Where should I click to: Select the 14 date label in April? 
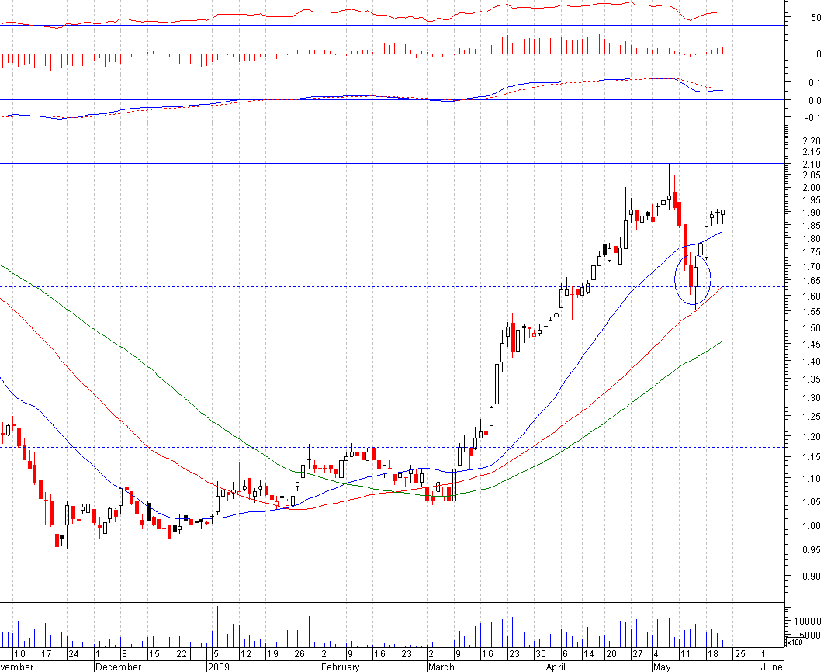[589, 654]
